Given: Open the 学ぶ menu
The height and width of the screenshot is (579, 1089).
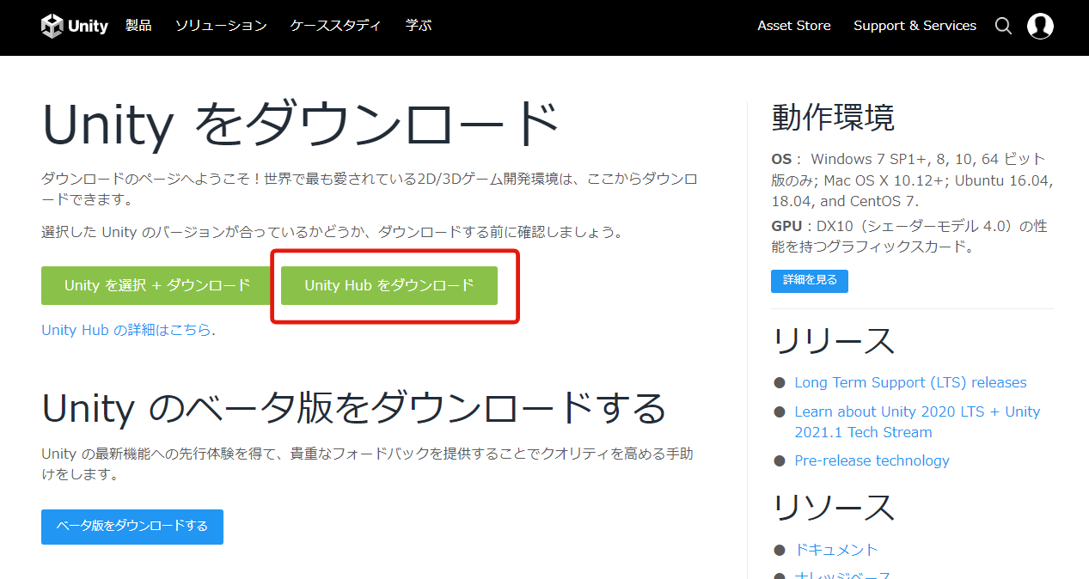Looking at the screenshot, I should click(418, 26).
